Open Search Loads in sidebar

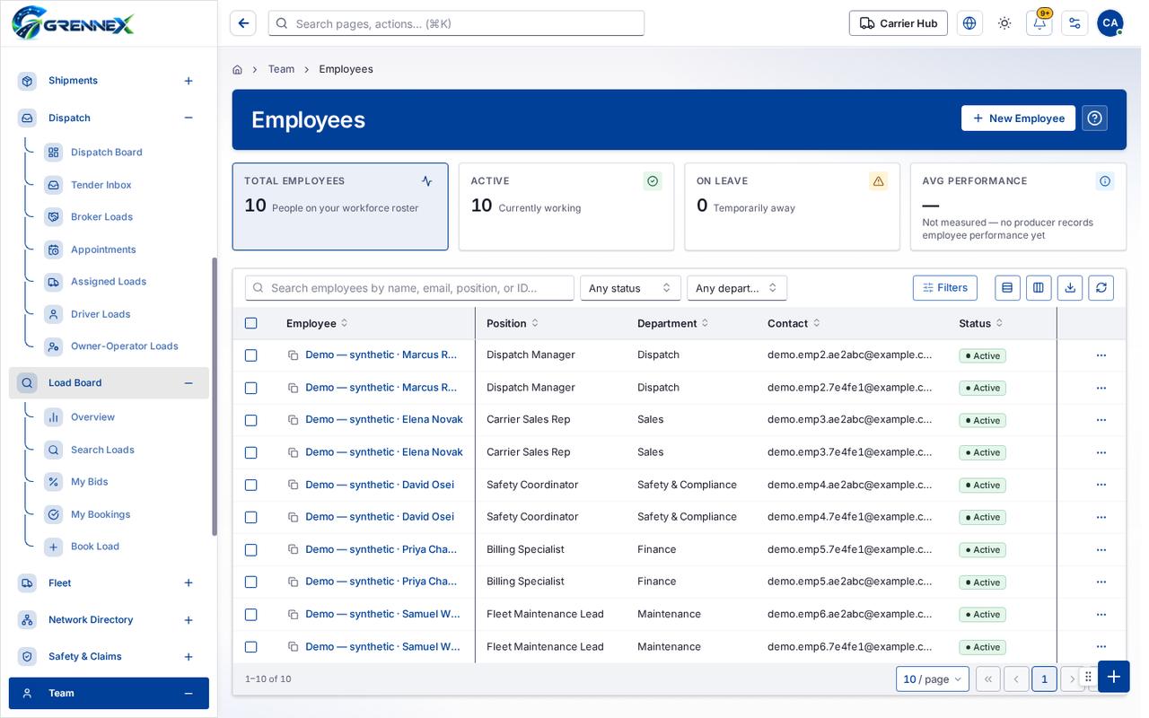102,450
